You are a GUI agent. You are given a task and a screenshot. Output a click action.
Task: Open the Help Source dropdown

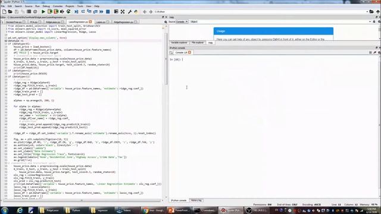click(182, 22)
